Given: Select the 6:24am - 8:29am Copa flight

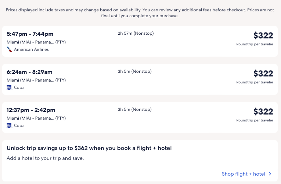Looking at the screenshot, I should [x=29, y=72].
